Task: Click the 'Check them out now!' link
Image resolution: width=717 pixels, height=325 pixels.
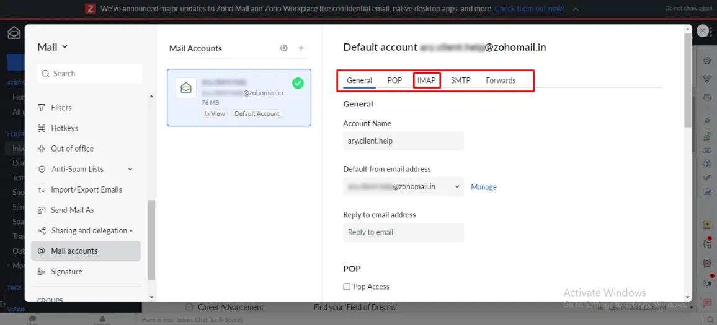Action: [x=529, y=9]
